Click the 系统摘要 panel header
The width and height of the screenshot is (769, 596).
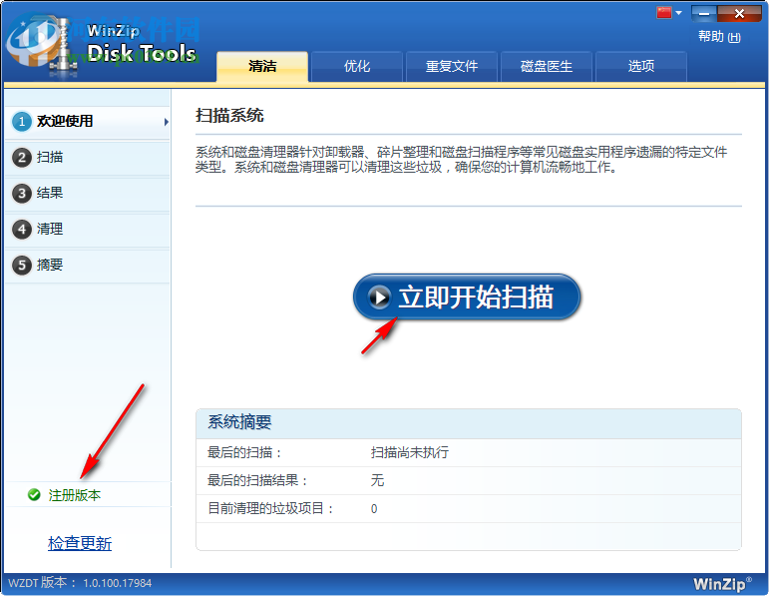(x=469, y=422)
